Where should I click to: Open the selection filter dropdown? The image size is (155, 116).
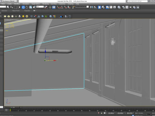click(x=3, y=7)
